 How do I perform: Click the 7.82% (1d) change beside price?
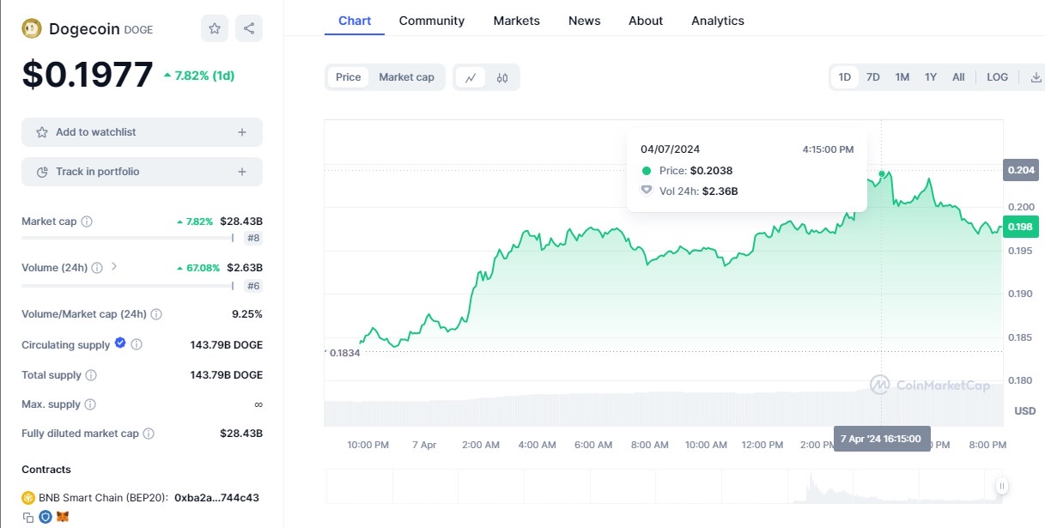click(199, 76)
